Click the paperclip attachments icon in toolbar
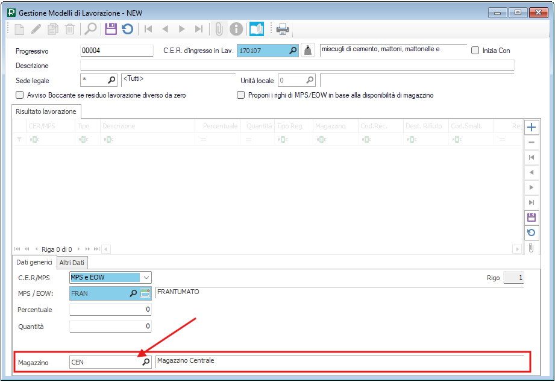The image size is (555, 382). coord(219,28)
